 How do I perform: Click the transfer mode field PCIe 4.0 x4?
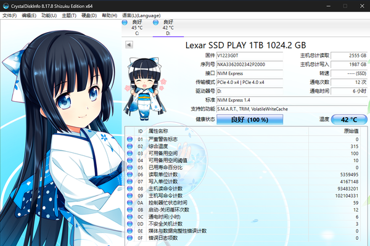tap(250, 83)
